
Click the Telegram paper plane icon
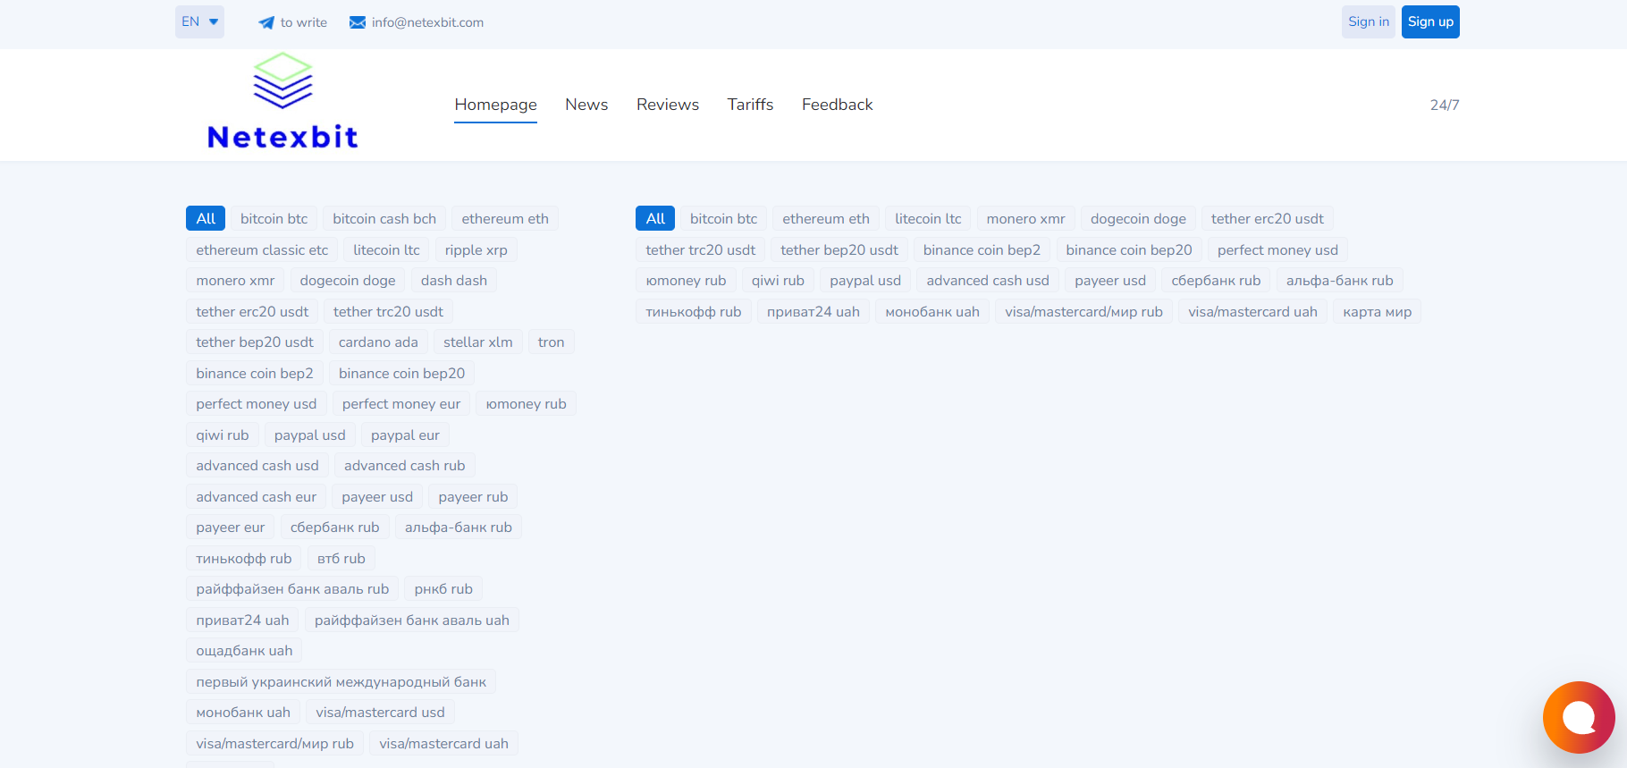pyautogui.click(x=266, y=22)
